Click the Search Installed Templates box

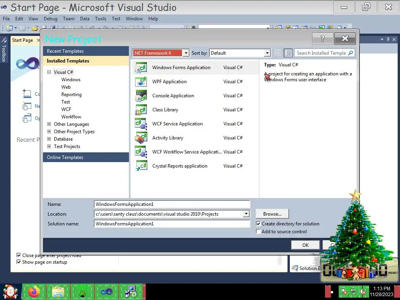pos(321,53)
